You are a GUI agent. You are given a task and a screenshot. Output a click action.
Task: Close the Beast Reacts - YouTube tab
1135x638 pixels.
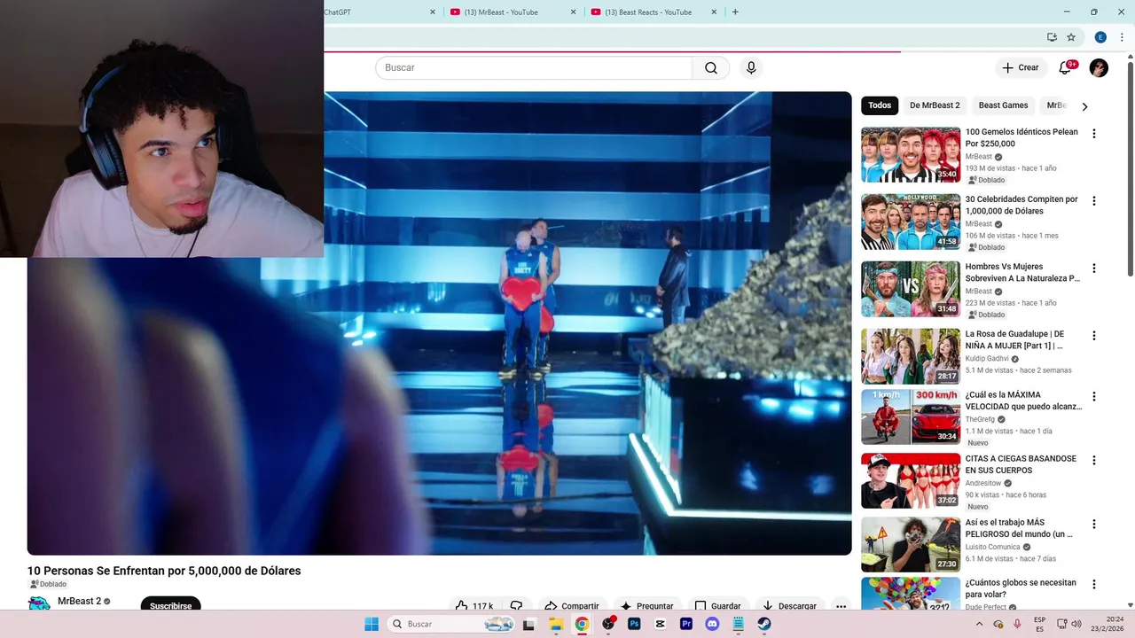pyautogui.click(x=714, y=12)
